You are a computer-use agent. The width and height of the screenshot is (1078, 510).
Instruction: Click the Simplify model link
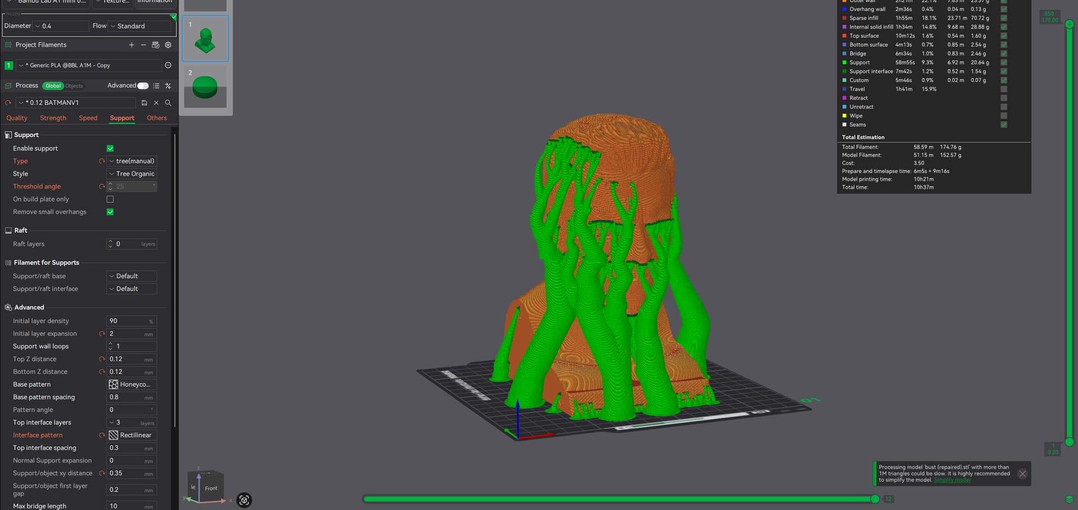[952, 480]
